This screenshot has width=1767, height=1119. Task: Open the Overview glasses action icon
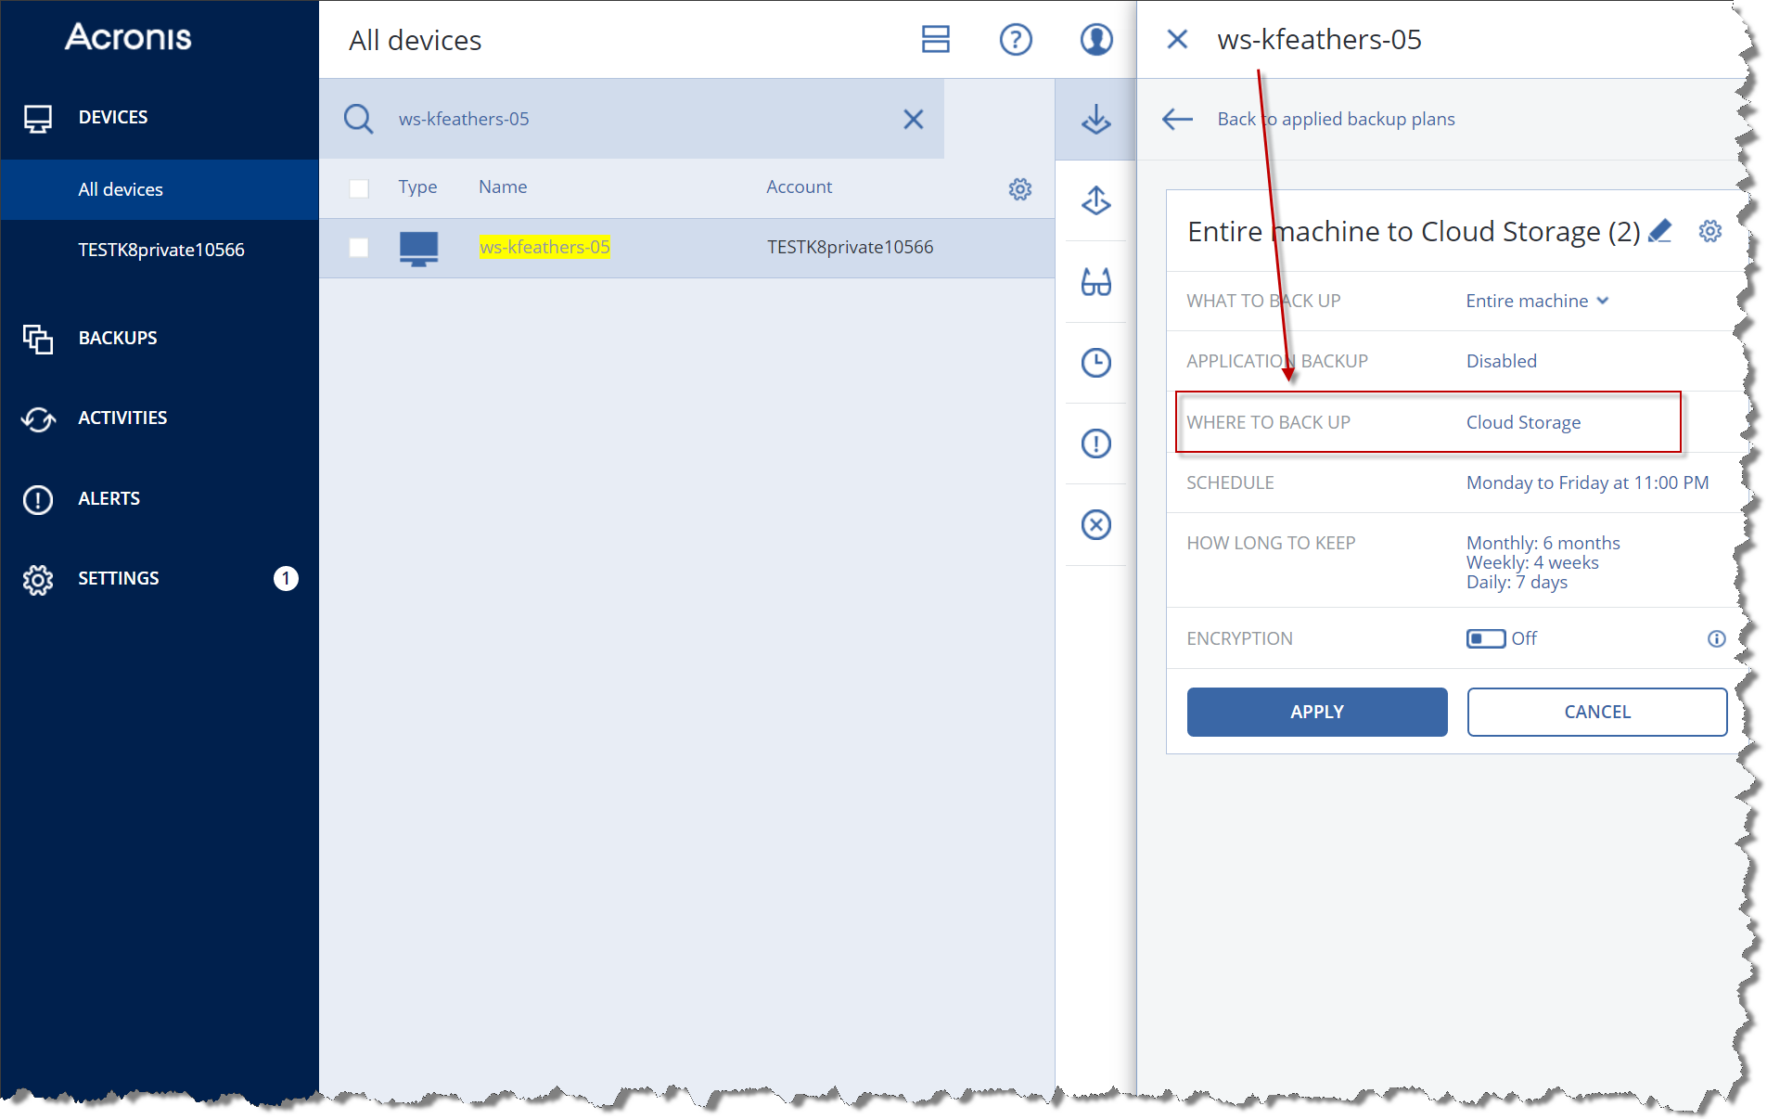1095,281
